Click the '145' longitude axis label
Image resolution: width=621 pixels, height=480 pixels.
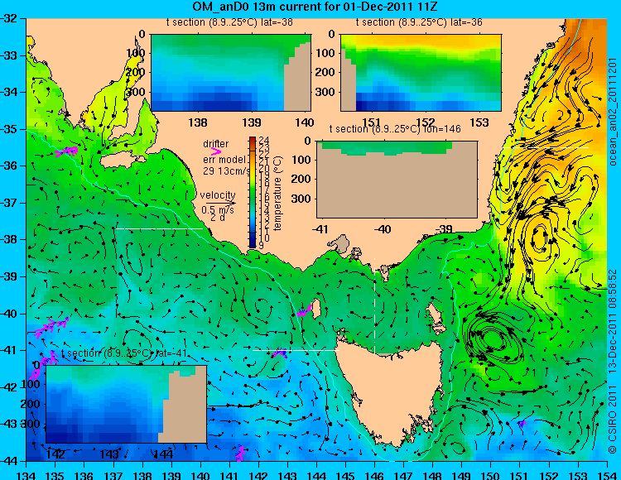345,475
